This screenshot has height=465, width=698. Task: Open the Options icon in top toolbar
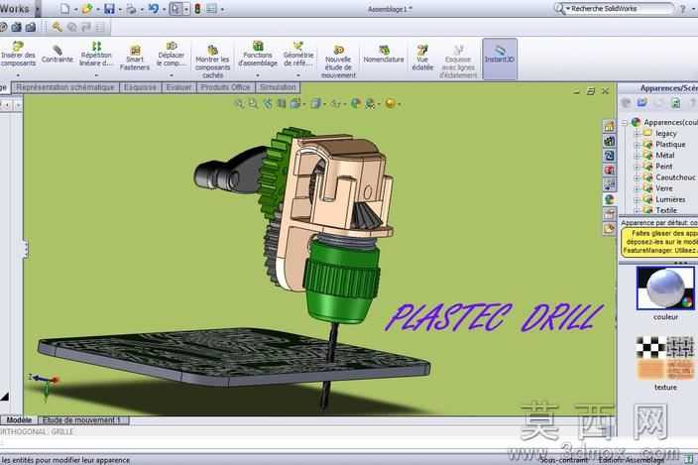tap(212, 9)
